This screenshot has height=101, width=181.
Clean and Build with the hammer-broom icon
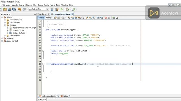click(57, 9)
